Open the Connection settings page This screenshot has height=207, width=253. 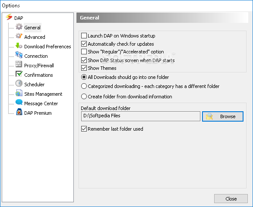tap(36, 56)
